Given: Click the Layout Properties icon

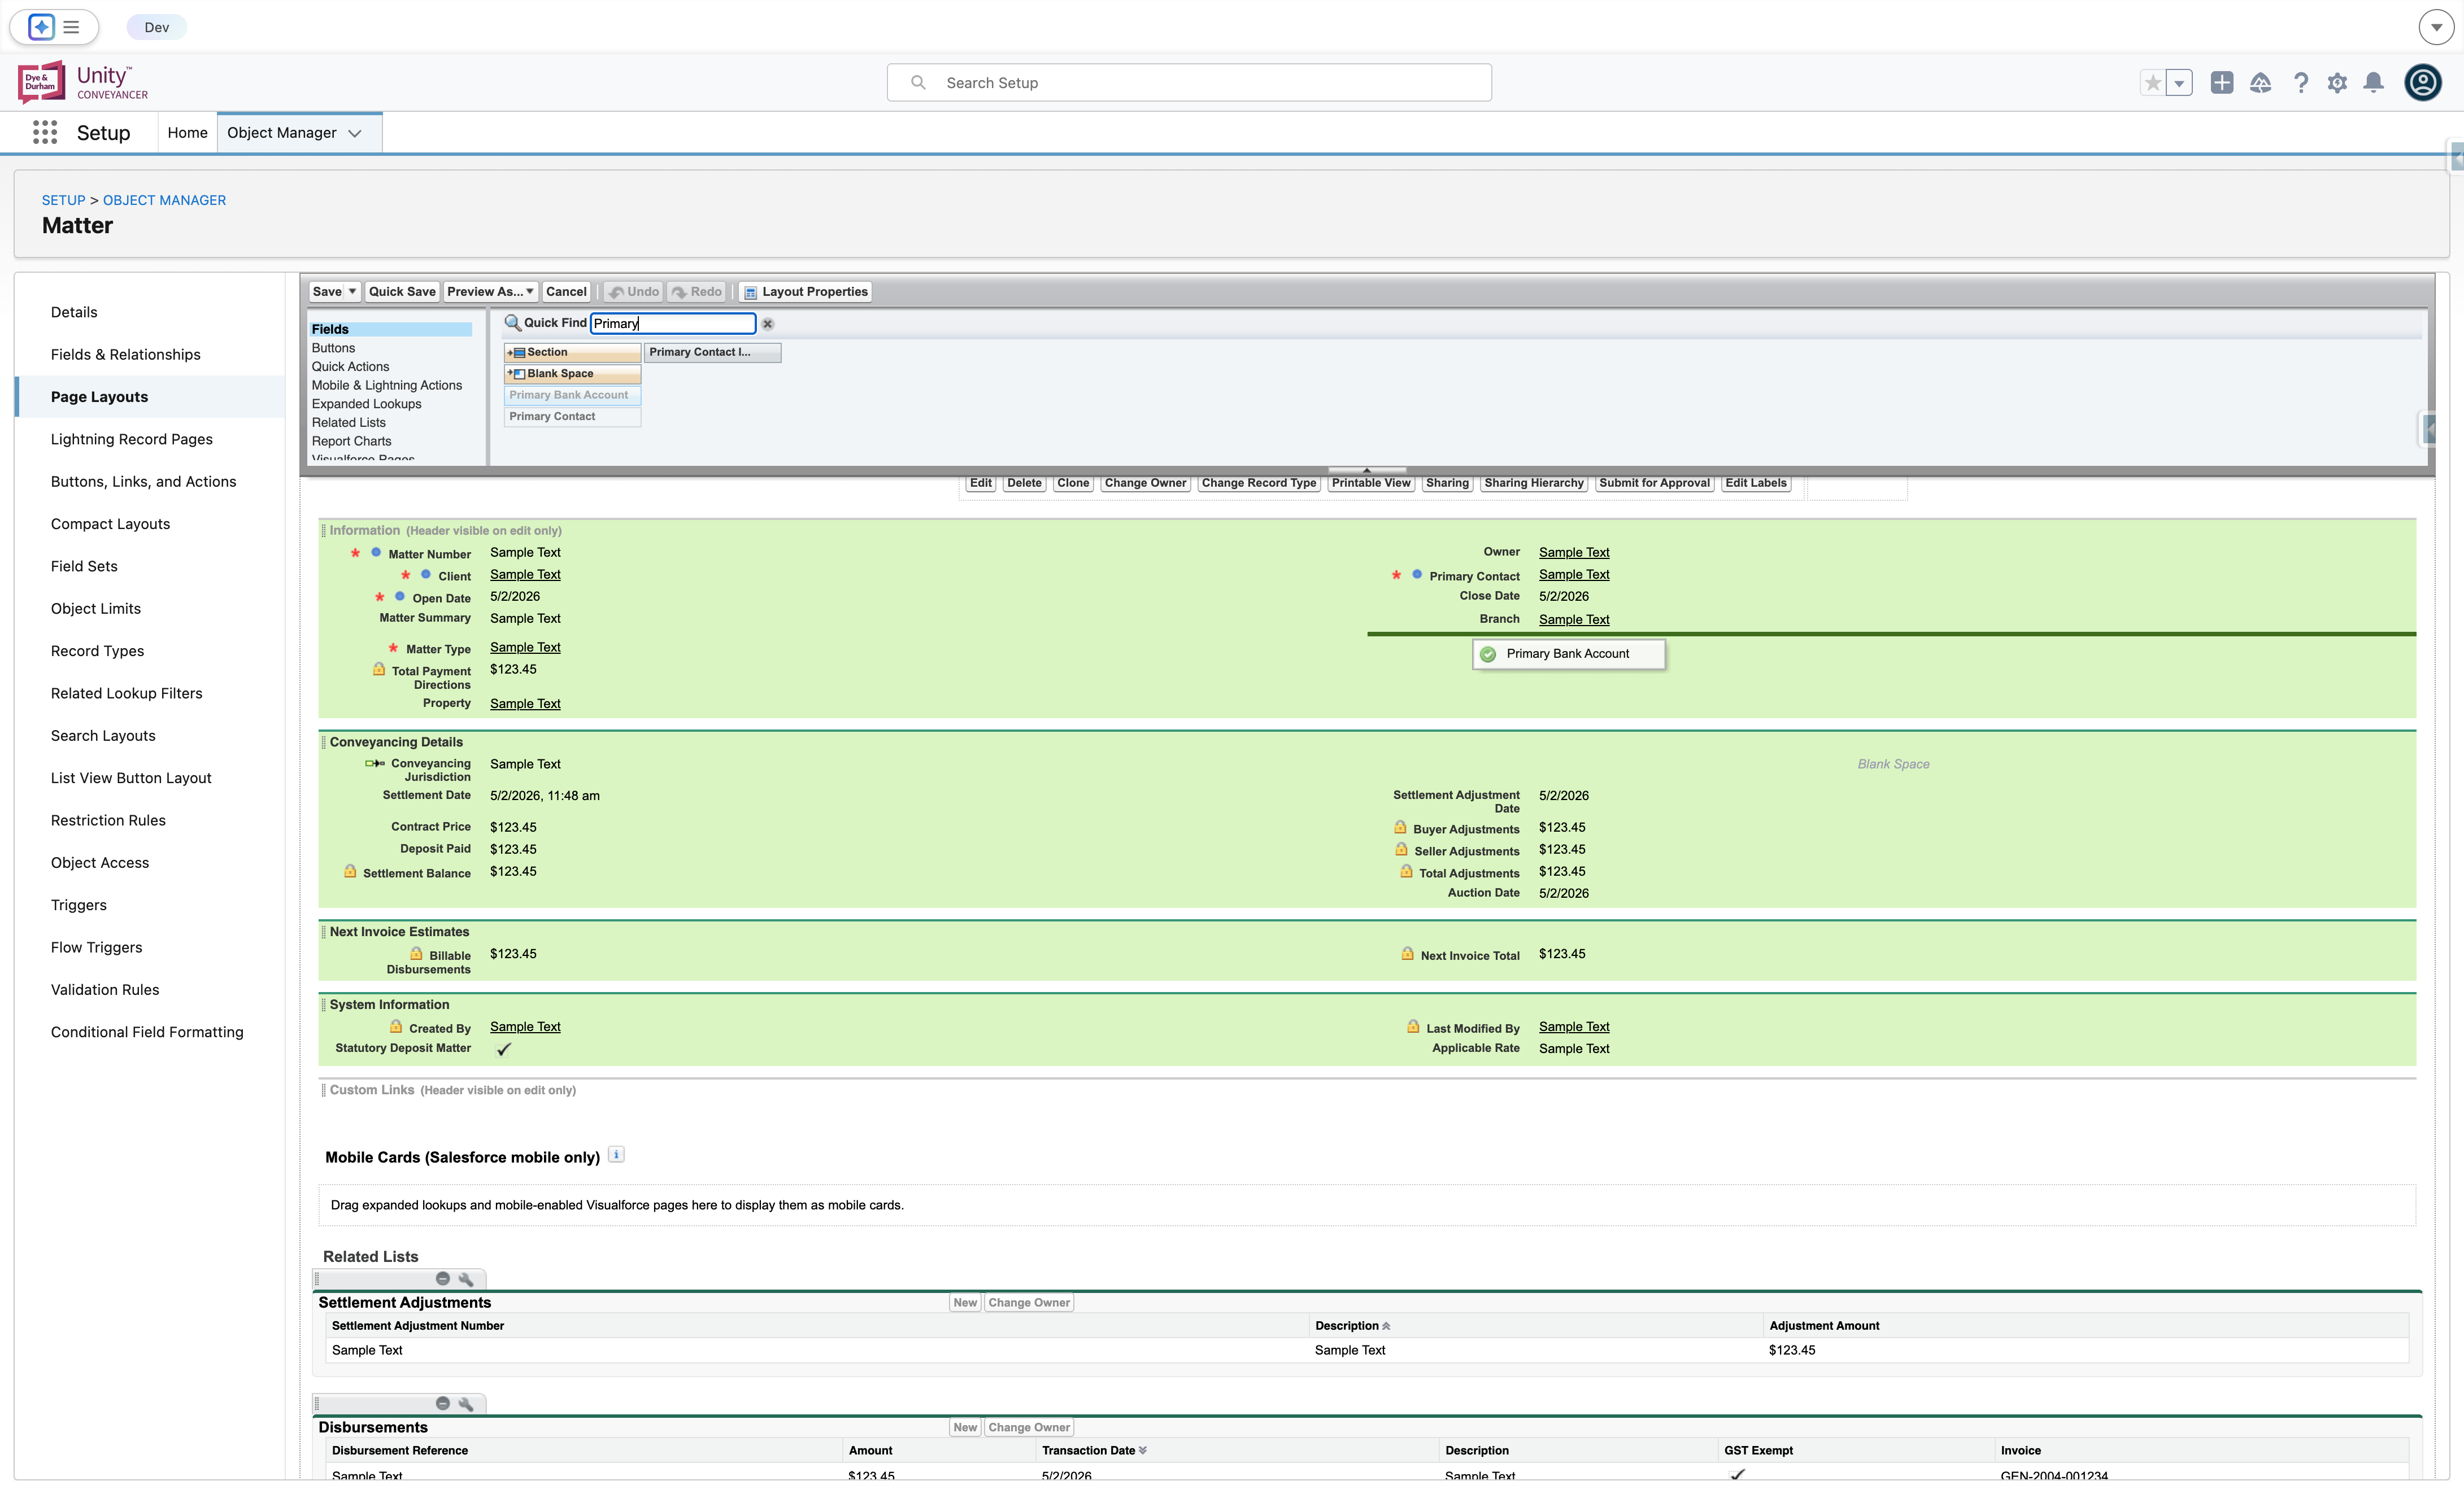Looking at the screenshot, I should [x=750, y=292].
